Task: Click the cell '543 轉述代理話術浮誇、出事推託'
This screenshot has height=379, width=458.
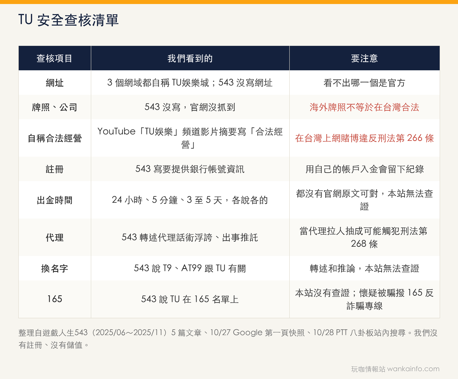Action: pyautogui.click(x=190, y=237)
